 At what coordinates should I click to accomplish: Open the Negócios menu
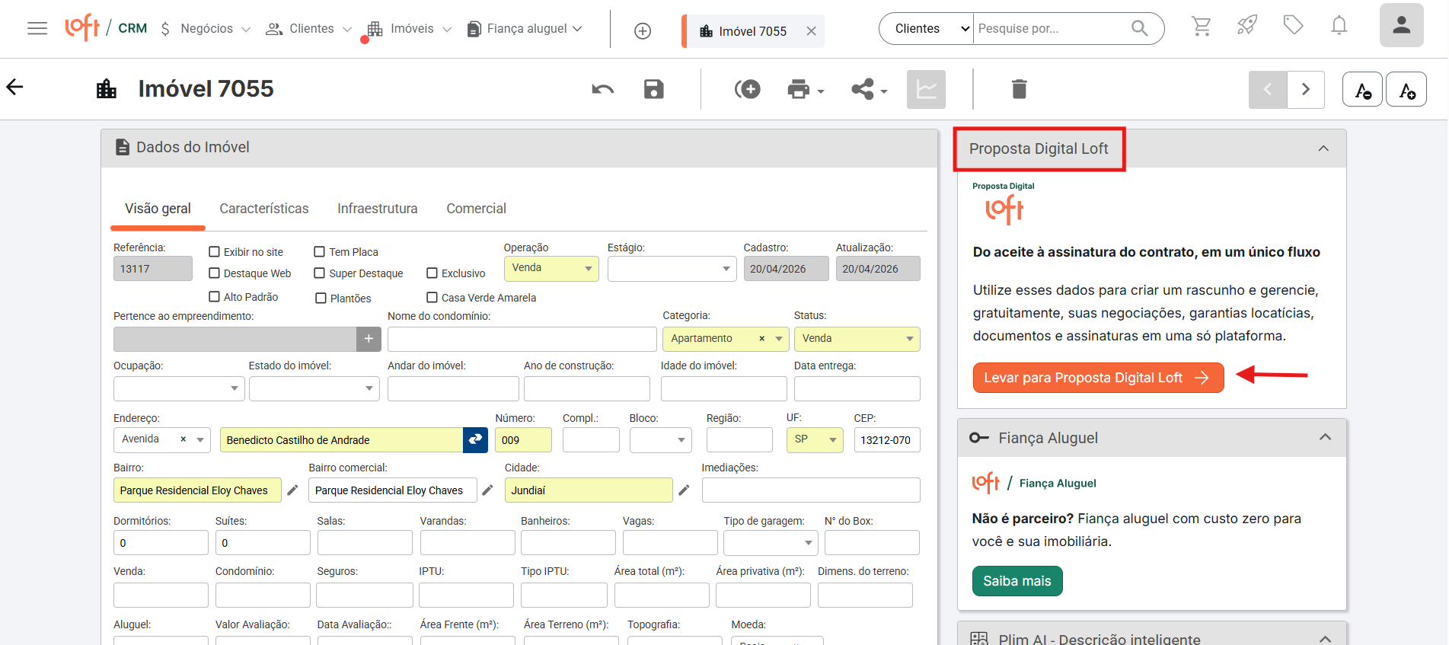[x=206, y=29]
